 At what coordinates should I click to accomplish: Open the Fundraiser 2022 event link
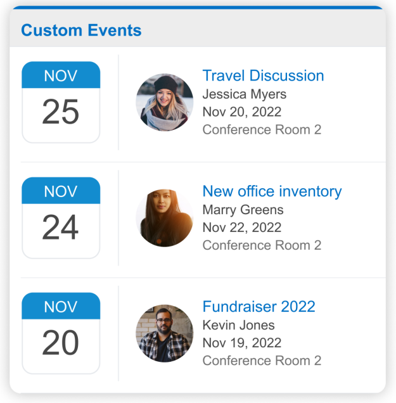tap(259, 307)
